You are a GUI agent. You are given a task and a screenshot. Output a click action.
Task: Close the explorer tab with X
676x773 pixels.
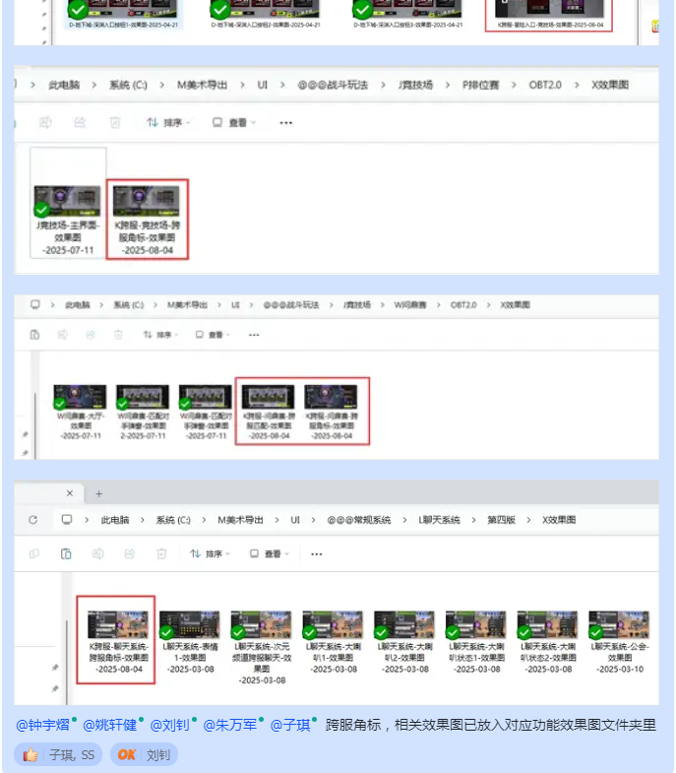[x=69, y=493]
